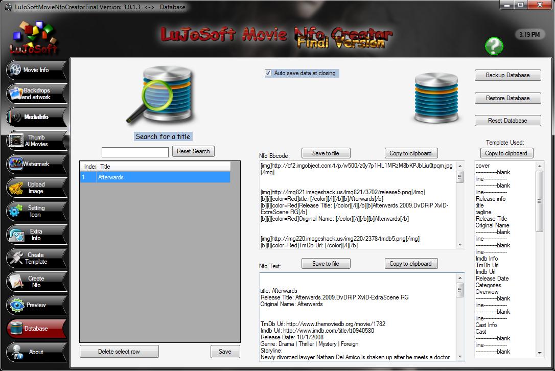The height and width of the screenshot is (371, 555).
Task: Click the blue database stack image
Action: 436,98
